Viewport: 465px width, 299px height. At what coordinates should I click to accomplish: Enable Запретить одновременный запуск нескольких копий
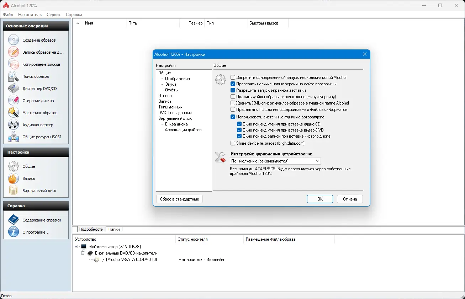[233, 77]
